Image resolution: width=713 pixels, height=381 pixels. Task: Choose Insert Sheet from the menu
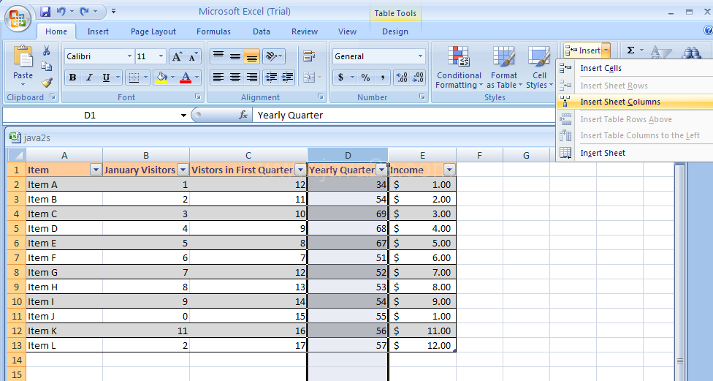pyautogui.click(x=635, y=153)
